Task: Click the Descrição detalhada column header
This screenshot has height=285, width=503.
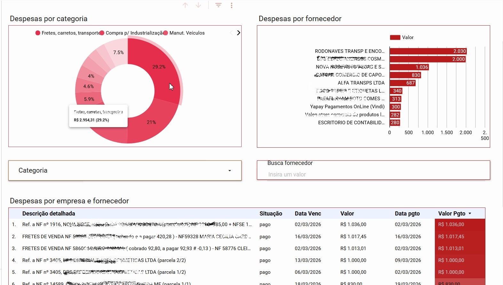Action: (49, 214)
